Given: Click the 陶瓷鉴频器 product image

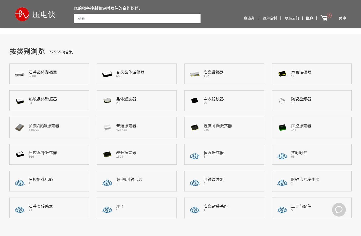Looking at the screenshot, I should [x=282, y=101].
